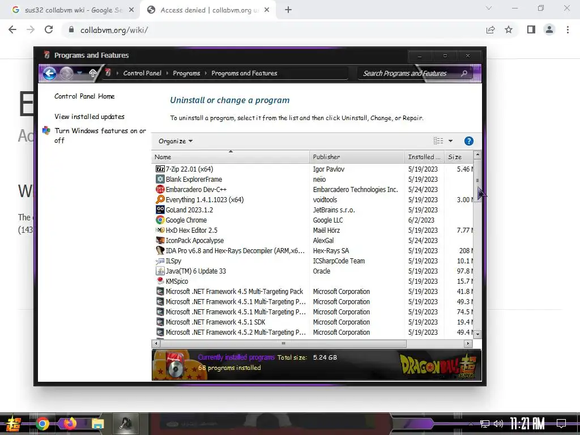580x435 pixels.
Task: Click the KMSpico red icon
Action: coord(160,281)
